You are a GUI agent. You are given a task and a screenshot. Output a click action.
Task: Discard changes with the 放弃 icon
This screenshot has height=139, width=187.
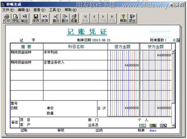(45, 18)
